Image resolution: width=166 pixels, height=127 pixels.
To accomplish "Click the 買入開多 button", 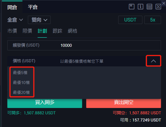I will (45, 102).
